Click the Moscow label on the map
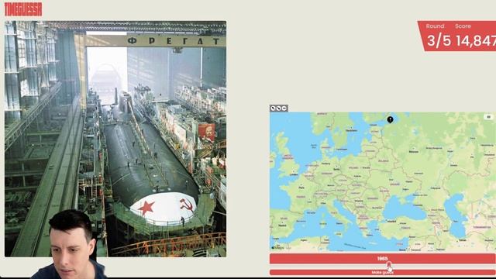 click(x=413, y=152)
